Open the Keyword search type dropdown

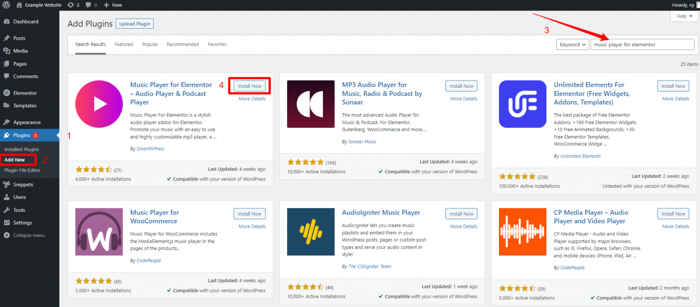pos(572,45)
